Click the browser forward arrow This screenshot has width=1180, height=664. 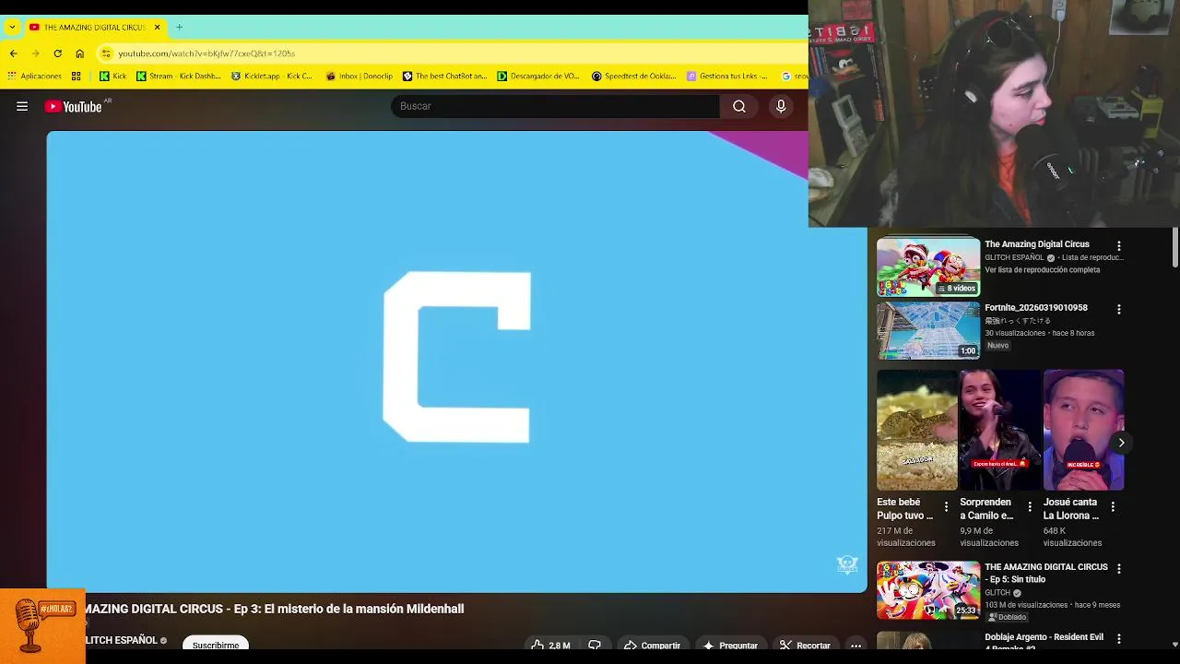35,53
